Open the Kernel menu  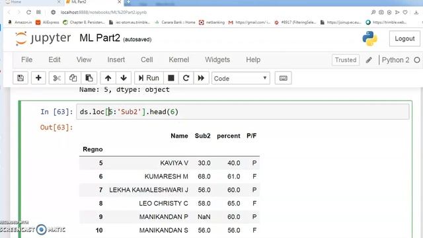coord(179,59)
